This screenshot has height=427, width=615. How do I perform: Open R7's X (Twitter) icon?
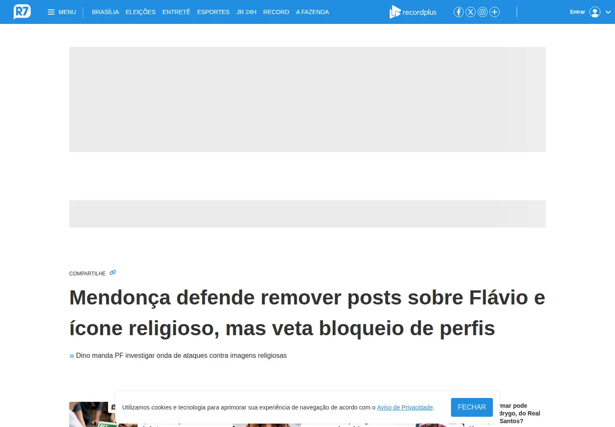click(471, 12)
